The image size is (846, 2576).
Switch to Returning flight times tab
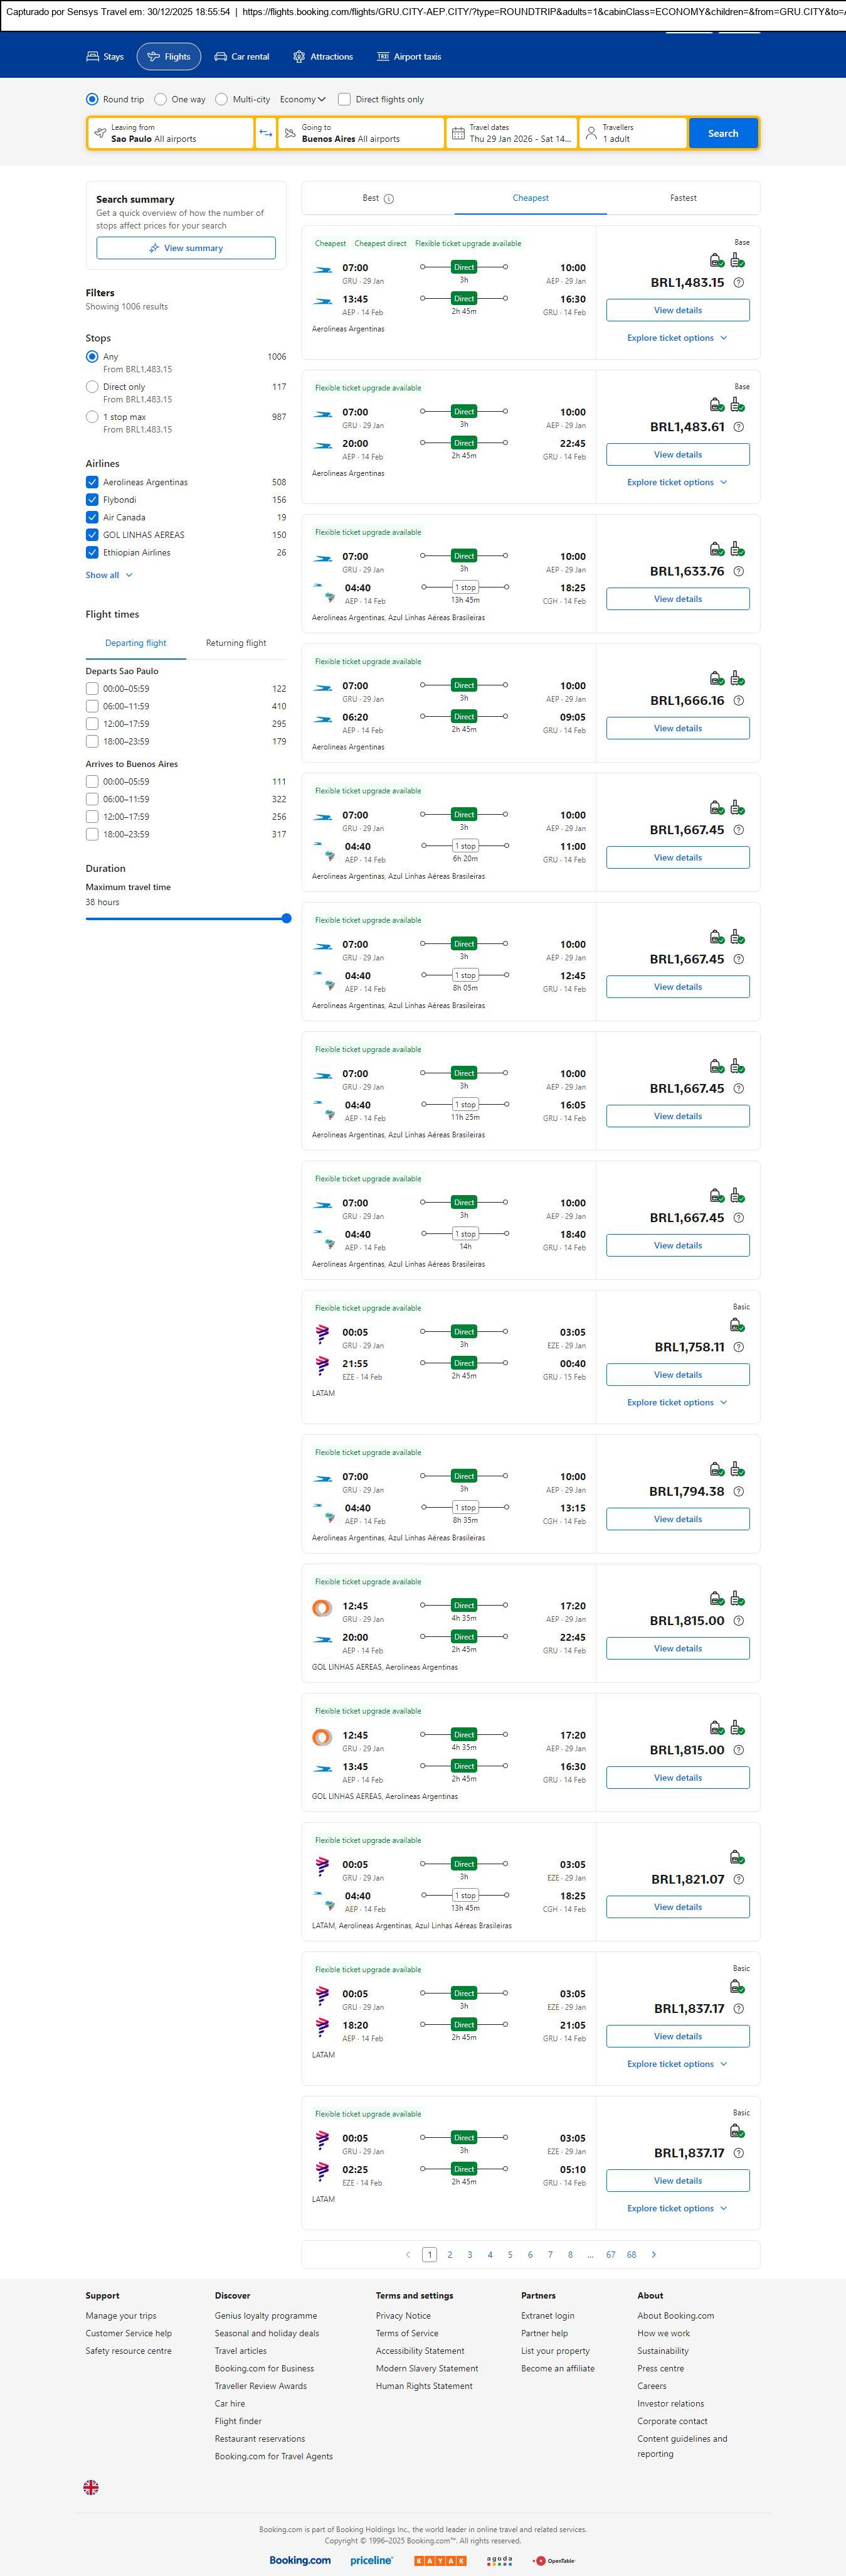tap(236, 643)
